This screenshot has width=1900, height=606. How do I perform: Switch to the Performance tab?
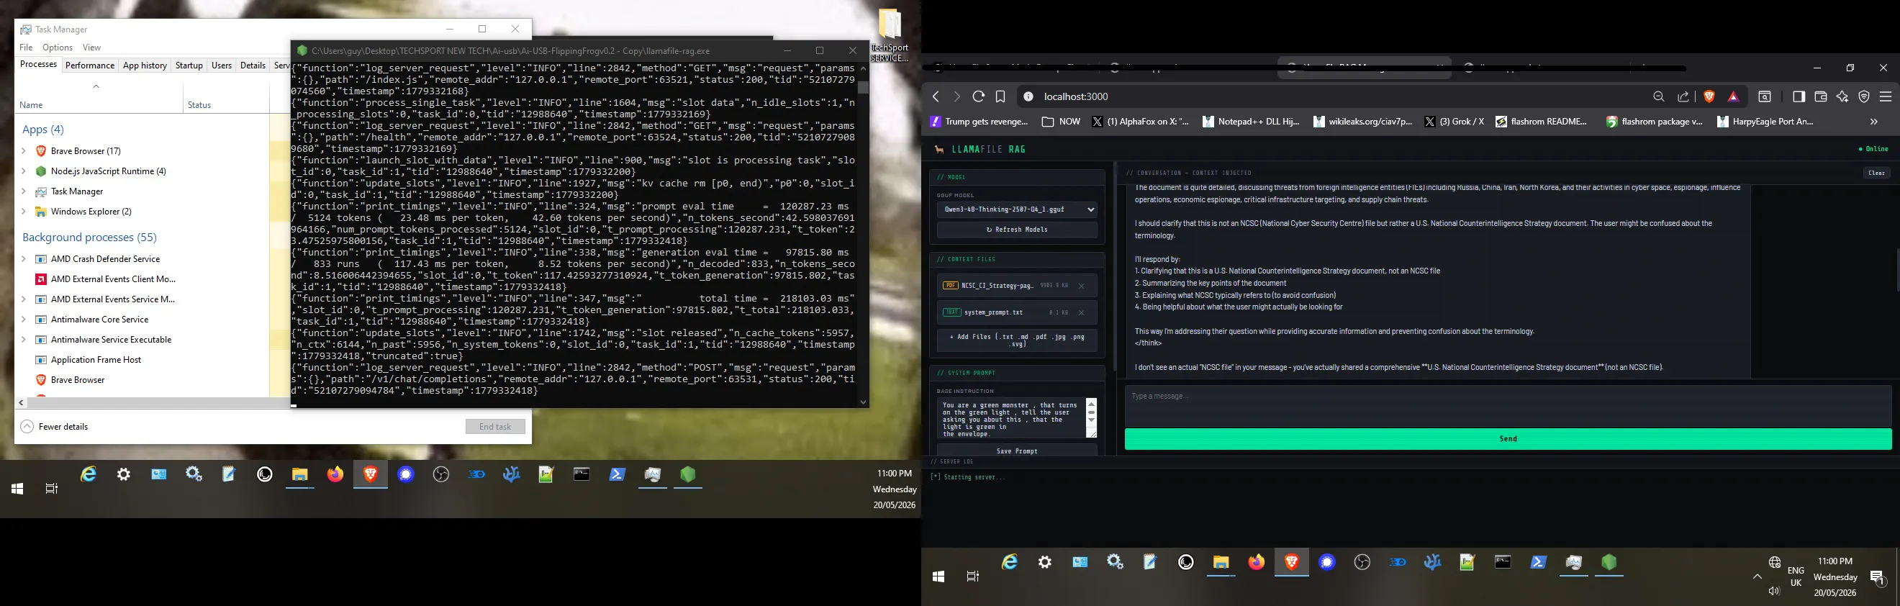90,65
